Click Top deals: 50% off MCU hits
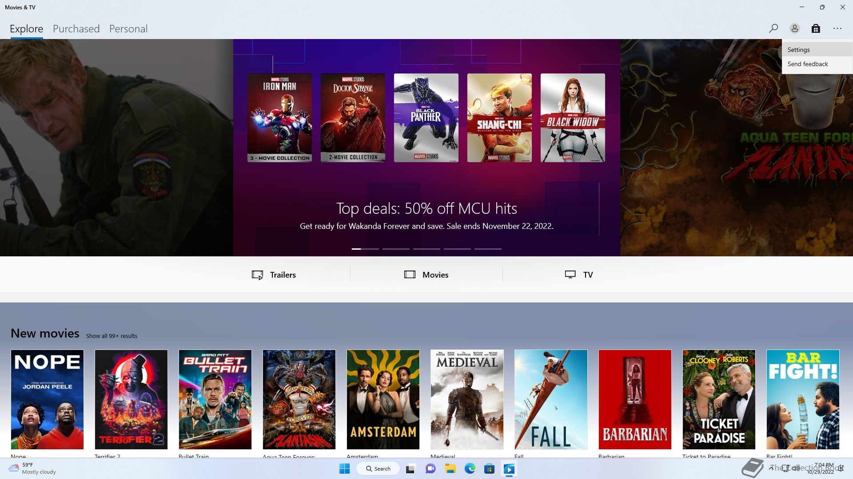This screenshot has width=853, height=479. click(x=426, y=208)
